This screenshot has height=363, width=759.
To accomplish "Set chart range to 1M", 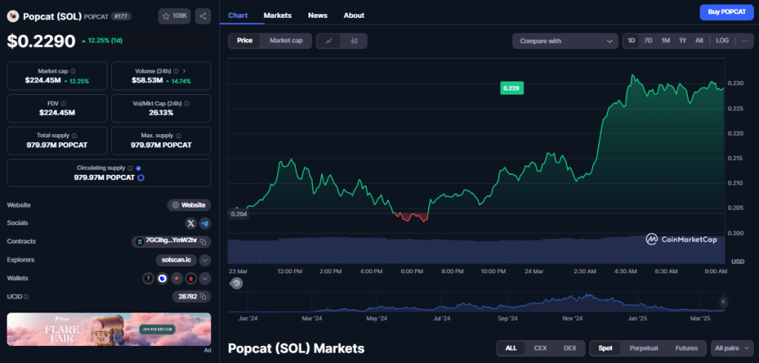I will pos(666,41).
